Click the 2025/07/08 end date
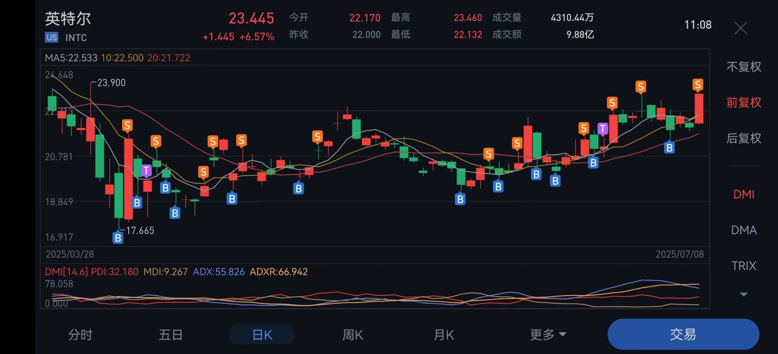 point(680,254)
